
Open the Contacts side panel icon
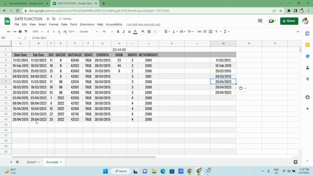click(x=308, y=68)
